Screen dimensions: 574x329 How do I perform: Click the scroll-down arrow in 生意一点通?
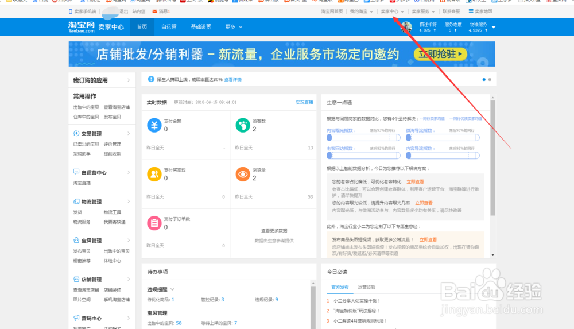pos(492,254)
